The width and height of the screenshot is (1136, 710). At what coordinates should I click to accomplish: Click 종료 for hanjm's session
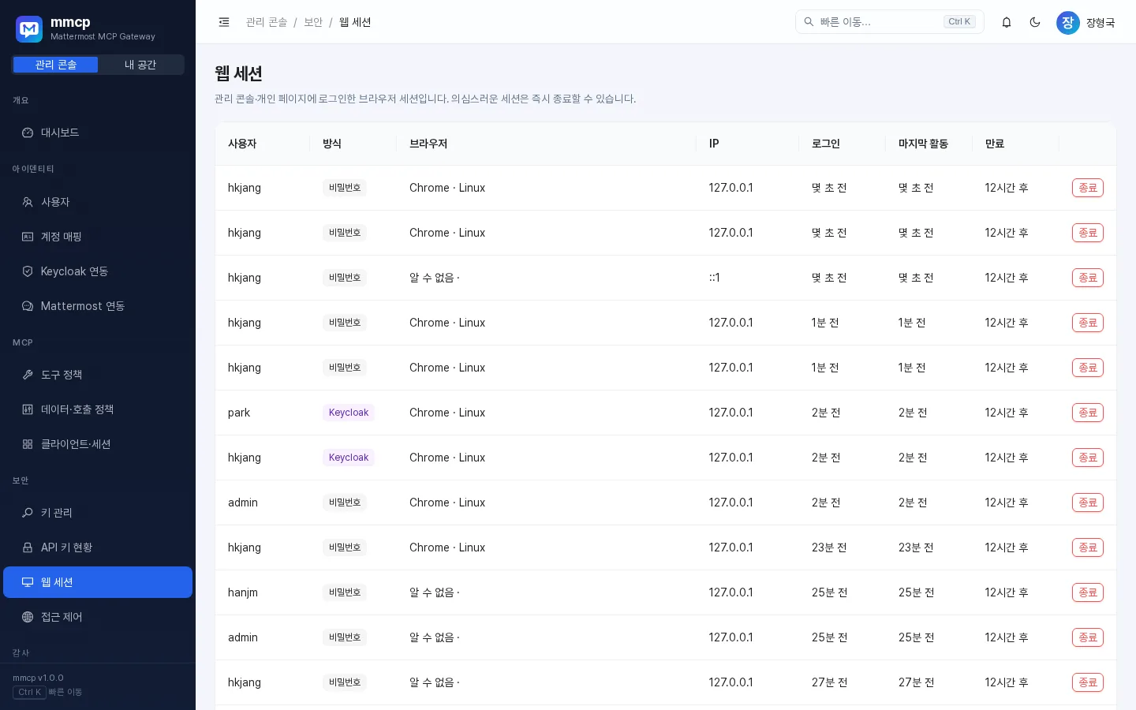pyautogui.click(x=1088, y=592)
